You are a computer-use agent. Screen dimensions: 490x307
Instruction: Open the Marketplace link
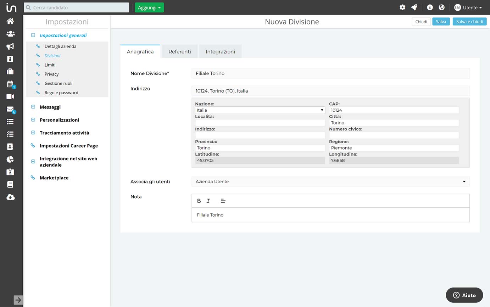point(54,178)
